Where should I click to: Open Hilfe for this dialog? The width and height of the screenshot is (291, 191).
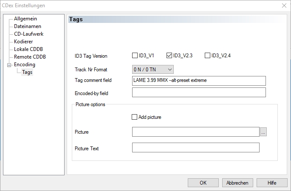coord(272,183)
